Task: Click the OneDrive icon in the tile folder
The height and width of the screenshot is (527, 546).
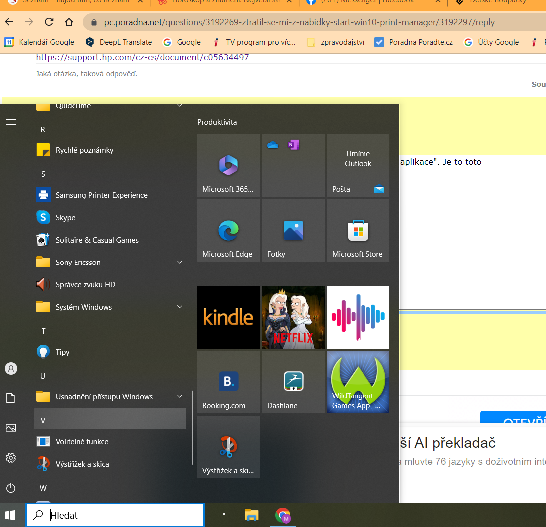Action: (x=273, y=145)
